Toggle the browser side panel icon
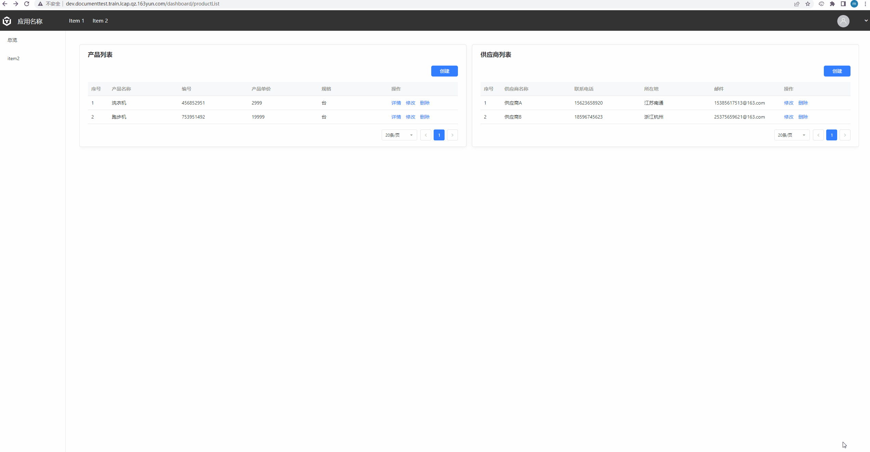This screenshot has height=452, width=870. tap(843, 4)
